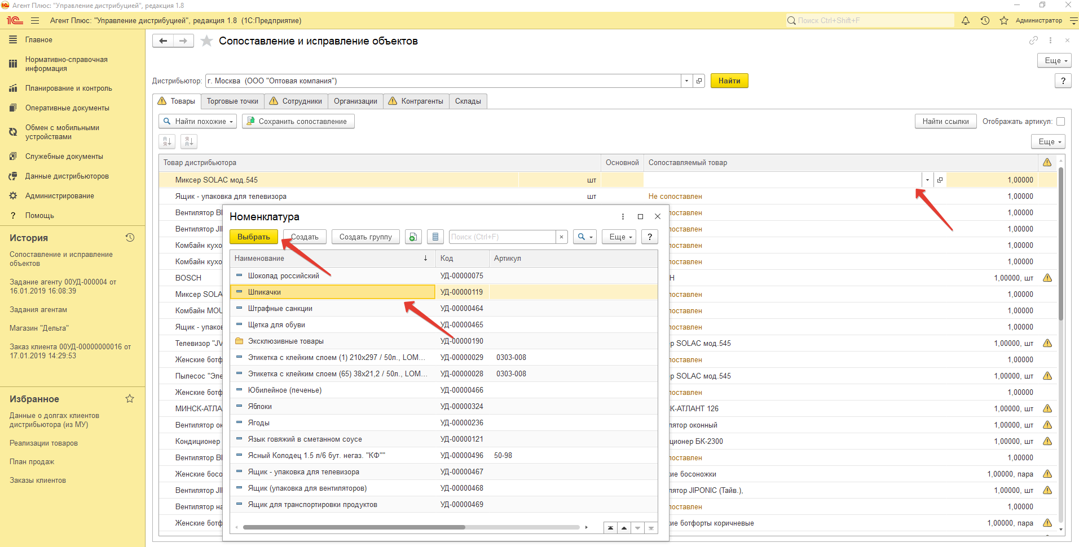
Task: Click the help question button in Номенклатура
Action: 650,237
